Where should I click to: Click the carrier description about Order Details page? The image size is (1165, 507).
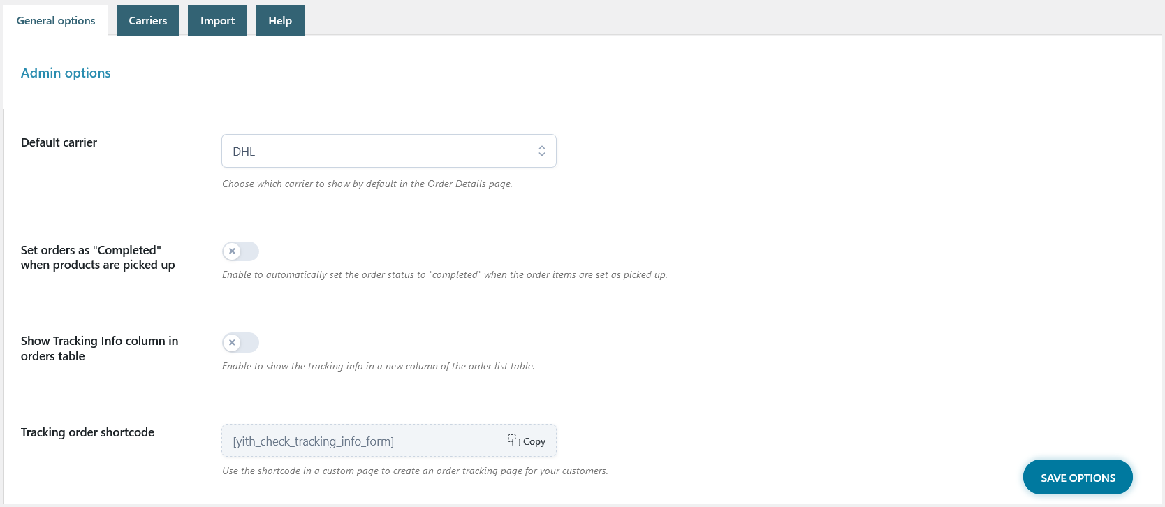point(367,184)
